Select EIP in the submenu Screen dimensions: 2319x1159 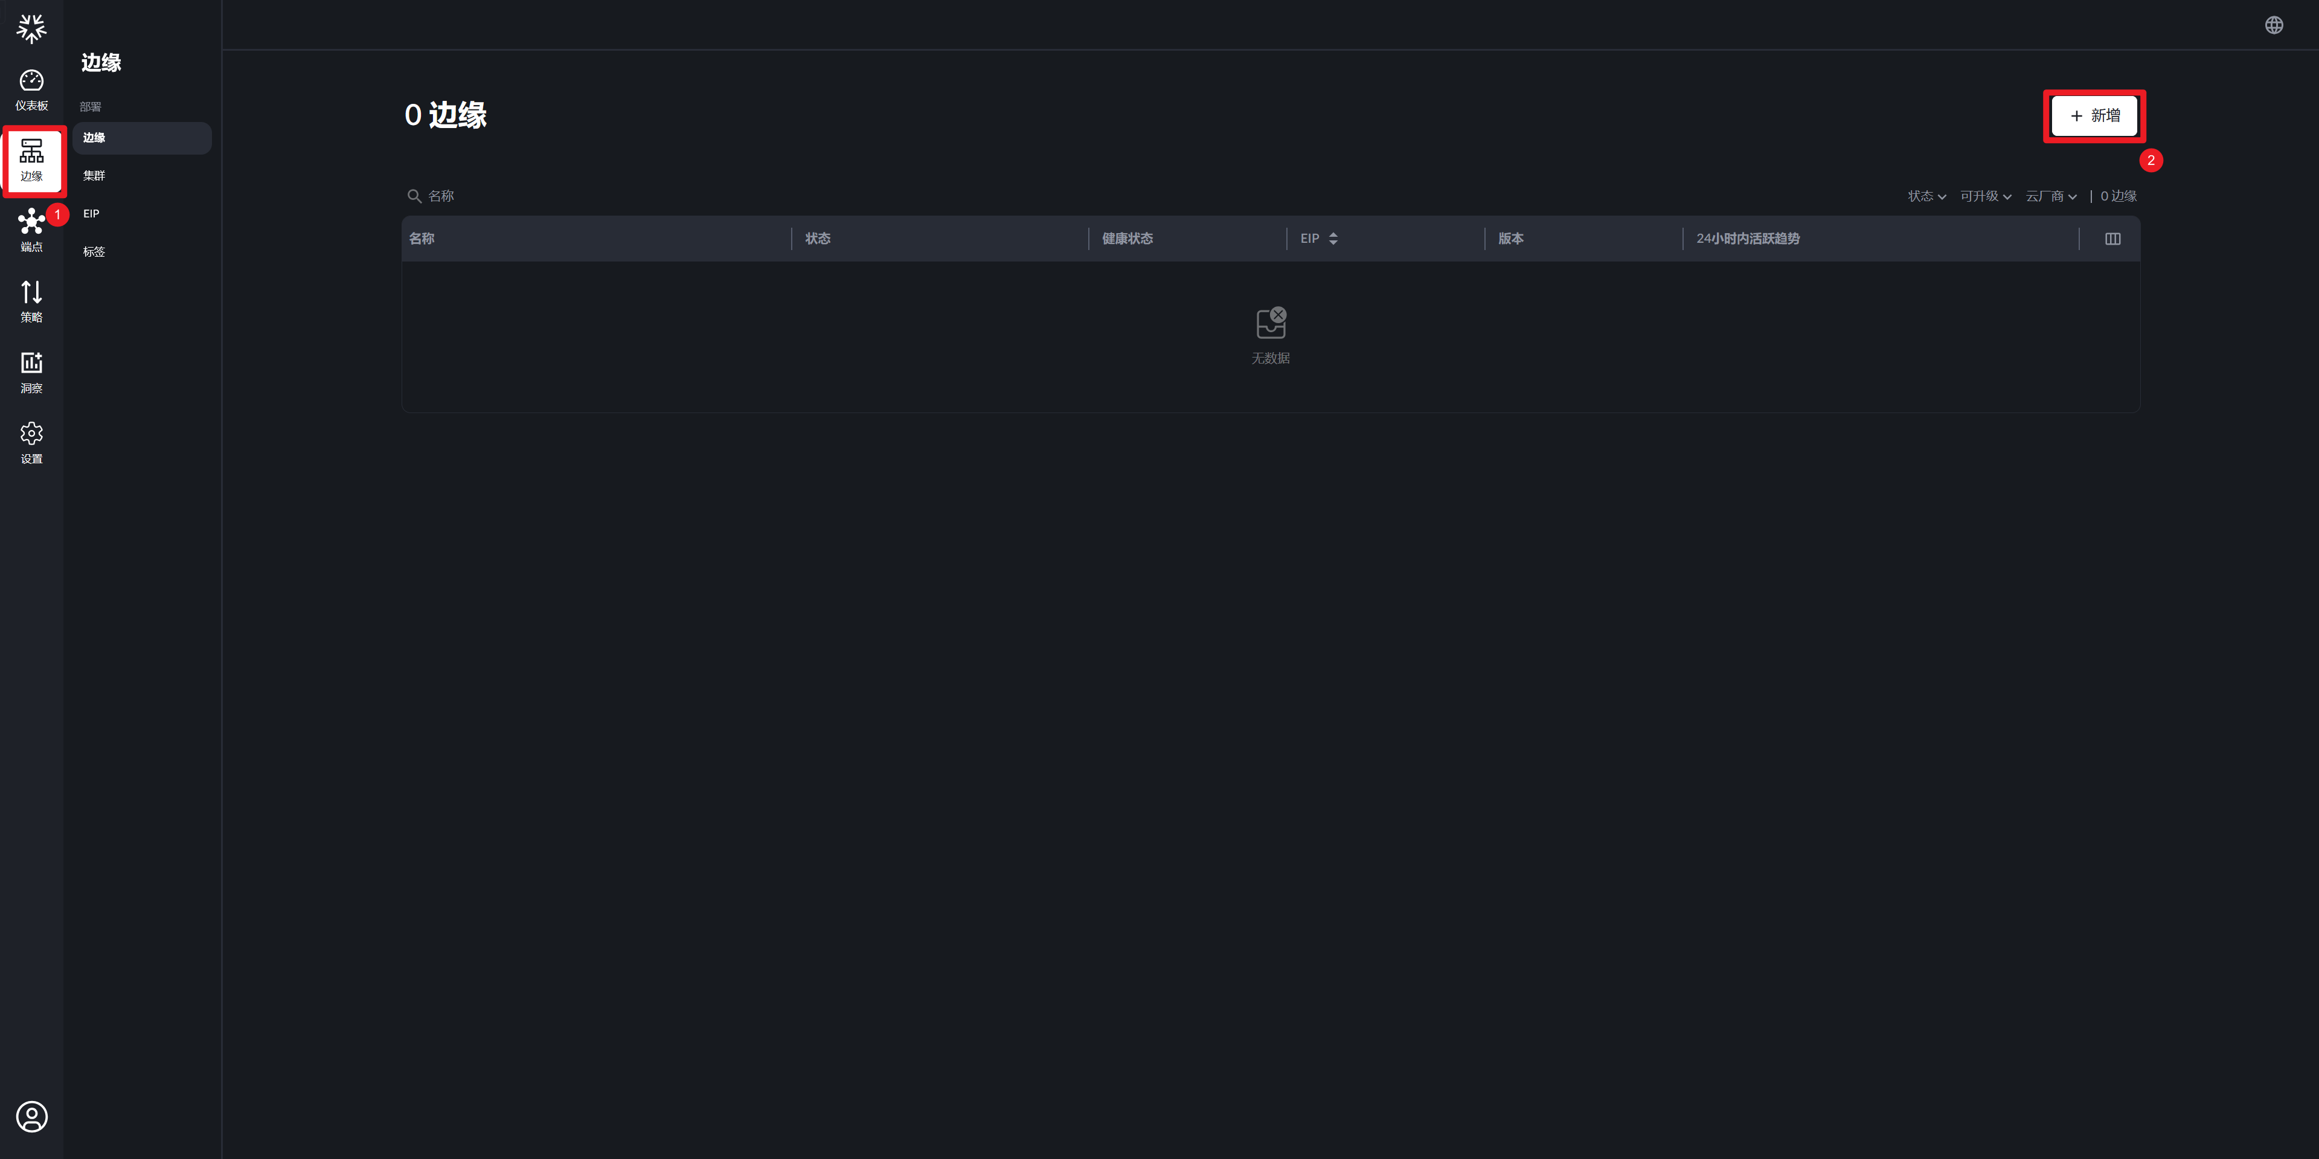92,213
